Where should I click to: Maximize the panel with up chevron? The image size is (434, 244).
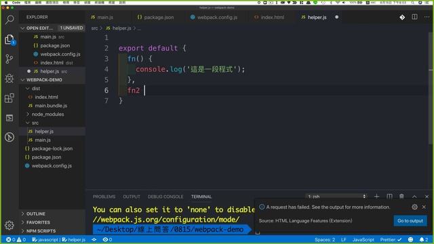(x=414, y=197)
